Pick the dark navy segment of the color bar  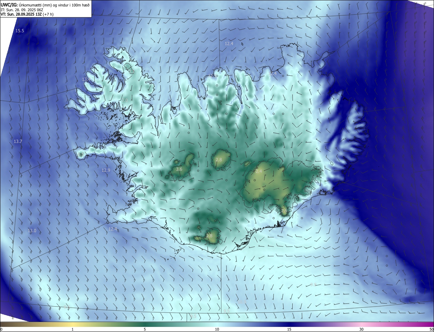click(x=289, y=324)
